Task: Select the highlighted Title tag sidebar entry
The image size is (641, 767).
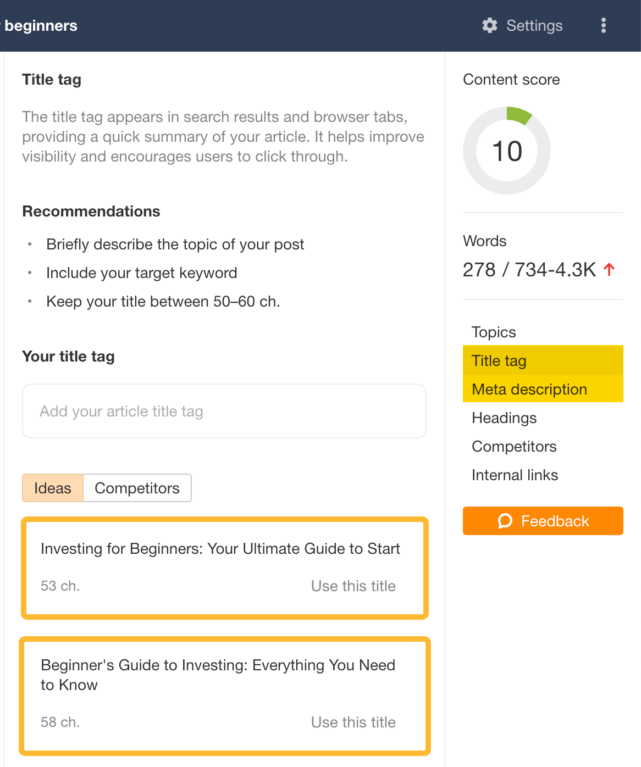Action: point(498,360)
